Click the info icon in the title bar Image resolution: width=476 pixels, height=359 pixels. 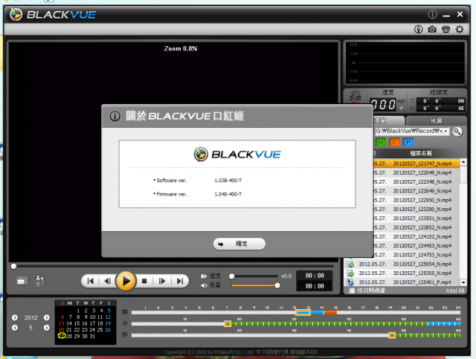click(x=432, y=14)
